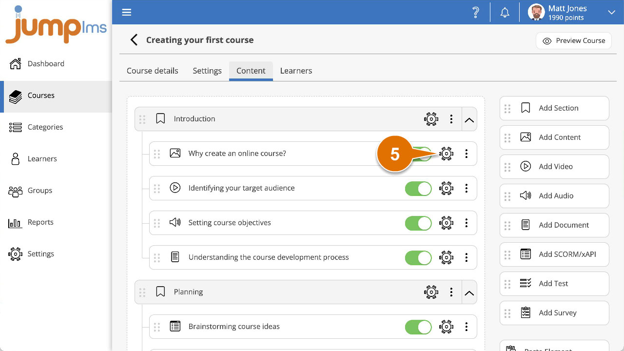624x351 pixels.
Task: Open Introduction section settings gear
Action: point(431,119)
